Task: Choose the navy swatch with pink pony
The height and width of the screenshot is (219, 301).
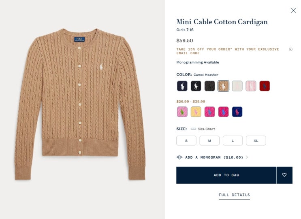Action: 237,112
